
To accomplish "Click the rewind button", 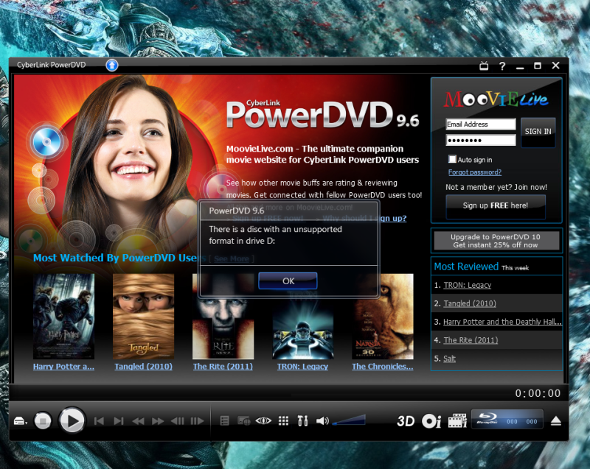I will pyautogui.click(x=138, y=421).
